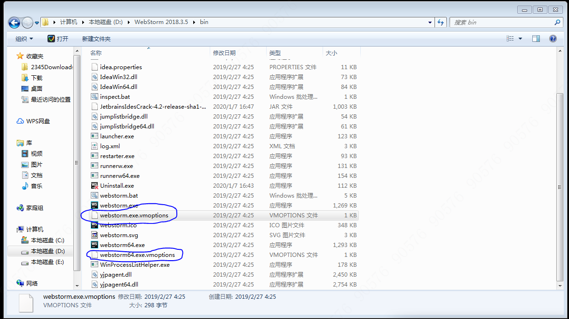
Task: Select the 本地磁盘 (D:) breadcrumb segment
Action: pos(106,22)
